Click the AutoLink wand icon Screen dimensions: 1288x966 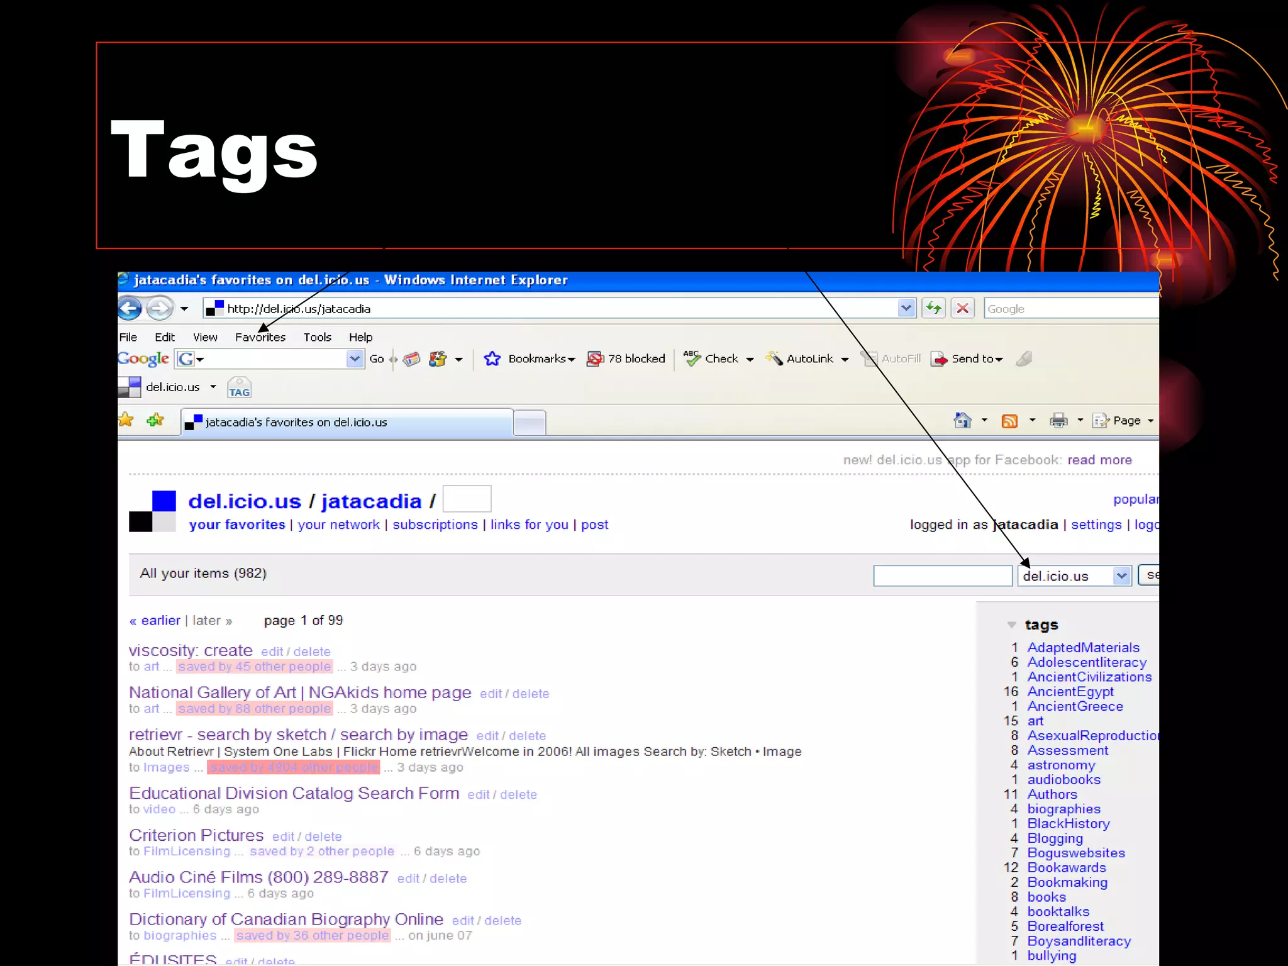tap(774, 358)
